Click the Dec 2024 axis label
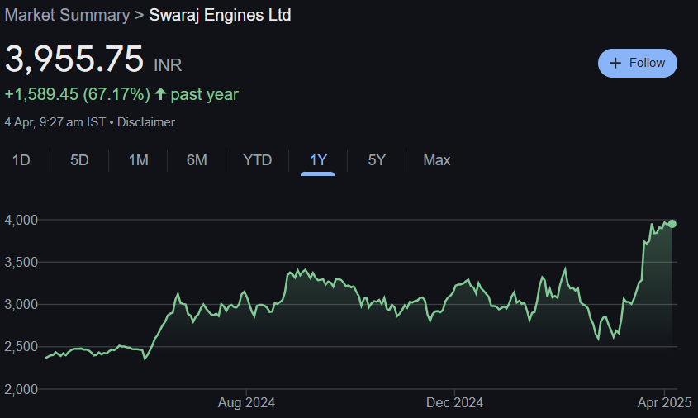 tap(454, 403)
